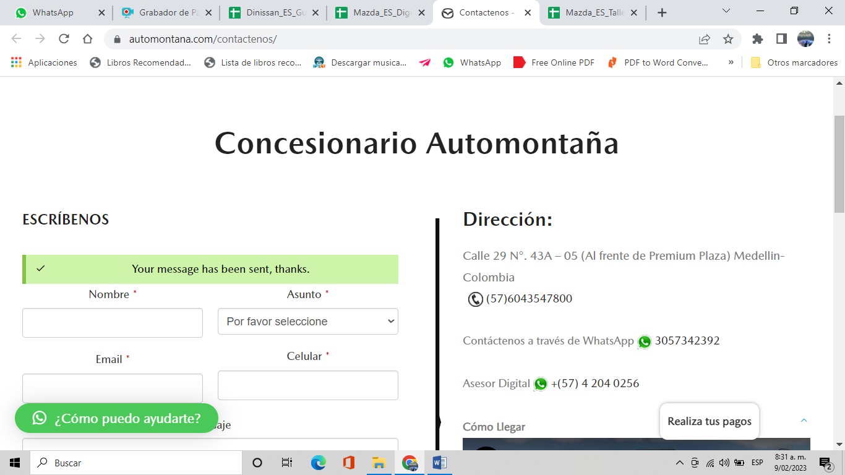Click the browser forward arrow
The height and width of the screenshot is (475, 845).
(40, 39)
